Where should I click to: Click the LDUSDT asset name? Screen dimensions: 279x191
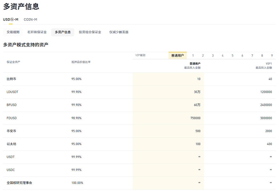tap(13, 92)
